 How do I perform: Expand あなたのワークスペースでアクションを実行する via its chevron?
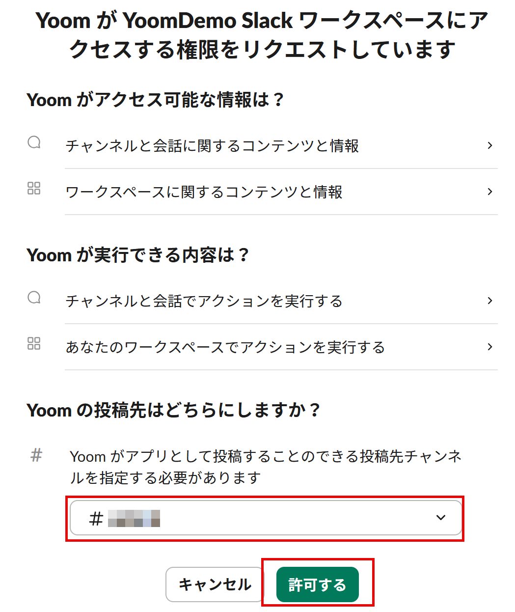[x=489, y=347]
